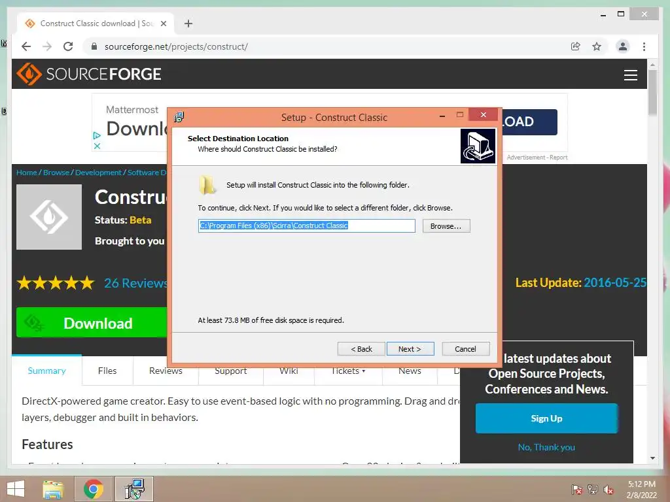
Task: Share this page via Chrome icon
Action: click(x=576, y=46)
